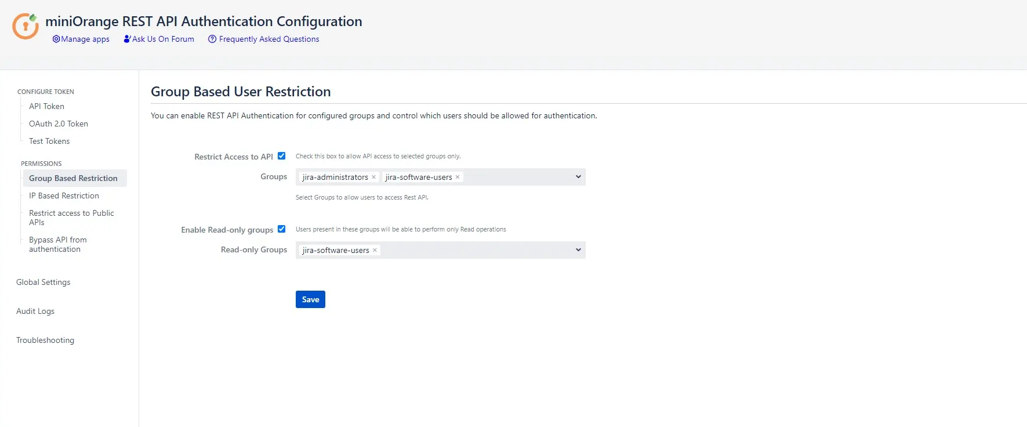The image size is (1027, 427).
Task: Open Restrict access to Public APIs
Action: point(71,218)
